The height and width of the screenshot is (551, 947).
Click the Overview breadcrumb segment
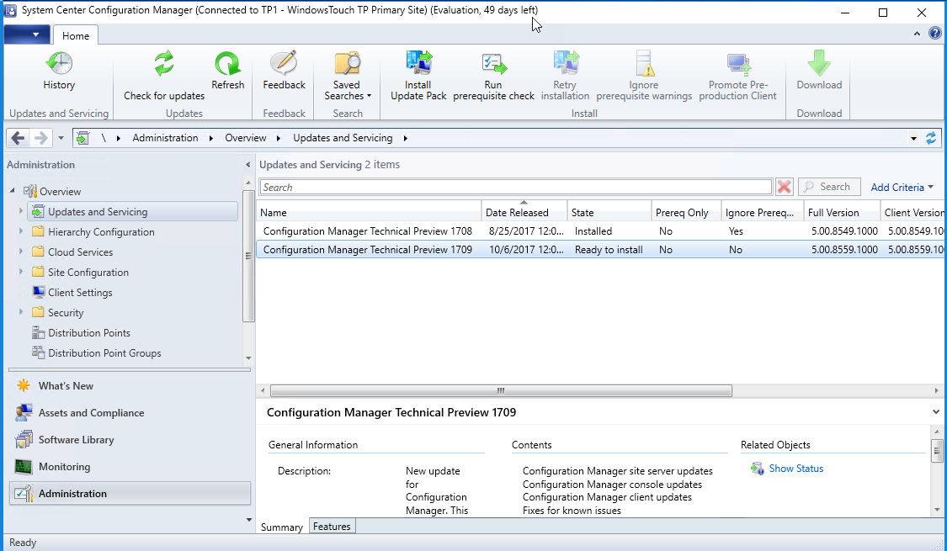(245, 138)
